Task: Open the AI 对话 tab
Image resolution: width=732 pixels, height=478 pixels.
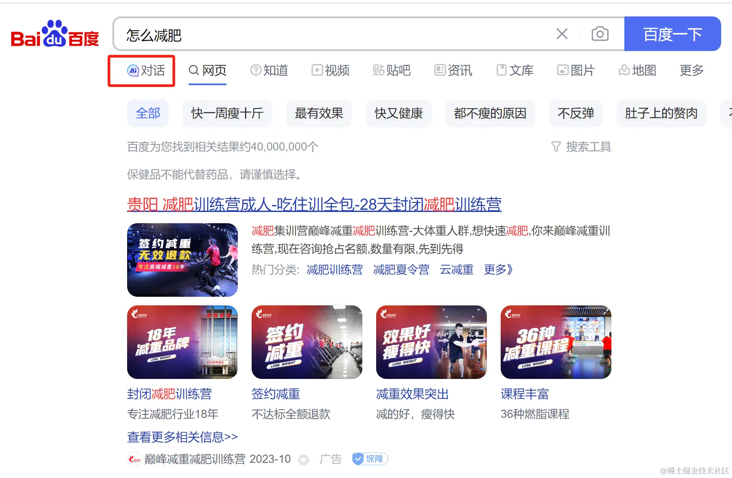Action: click(146, 71)
